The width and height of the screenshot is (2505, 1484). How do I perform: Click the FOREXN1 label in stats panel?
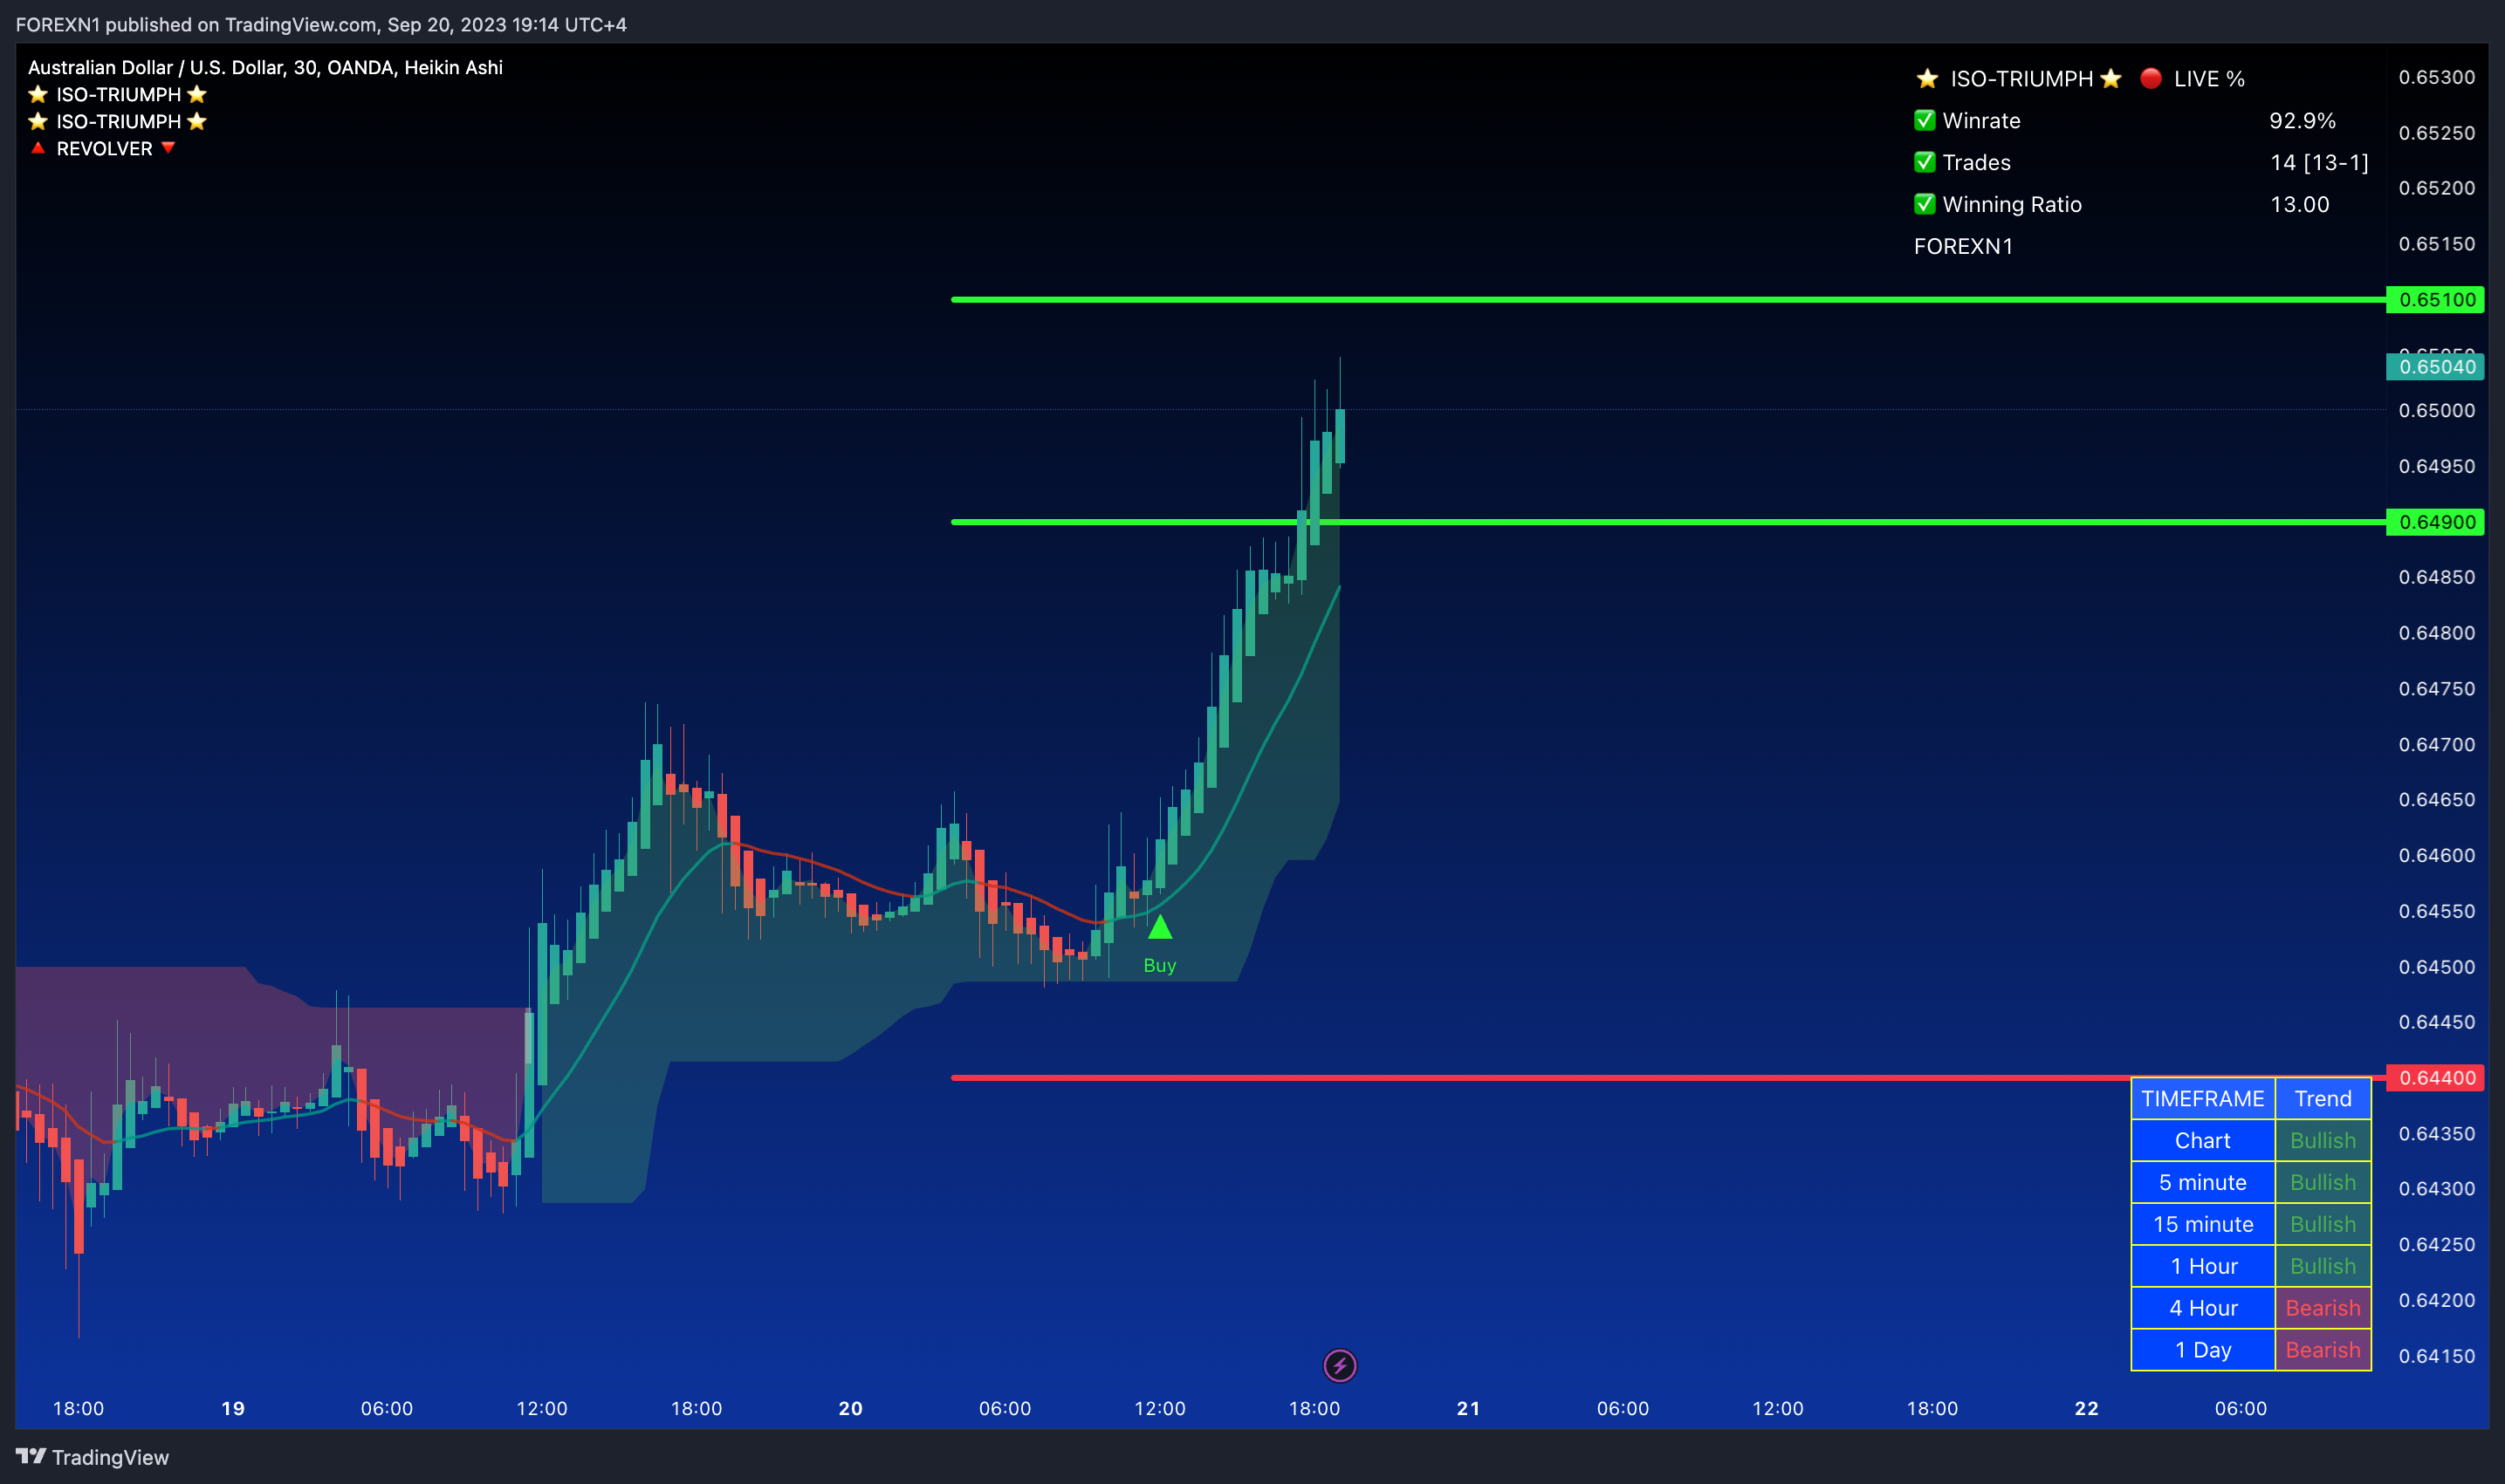pyautogui.click(x=1963, y=246)
